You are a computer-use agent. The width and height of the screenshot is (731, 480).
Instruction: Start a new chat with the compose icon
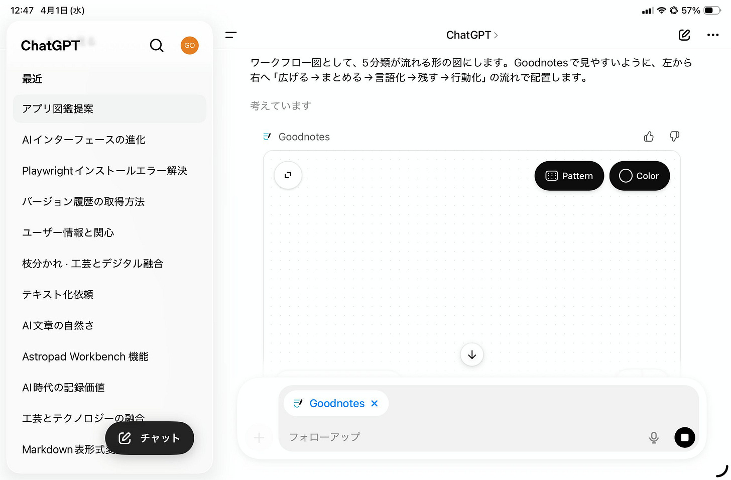tap(684, 35)
